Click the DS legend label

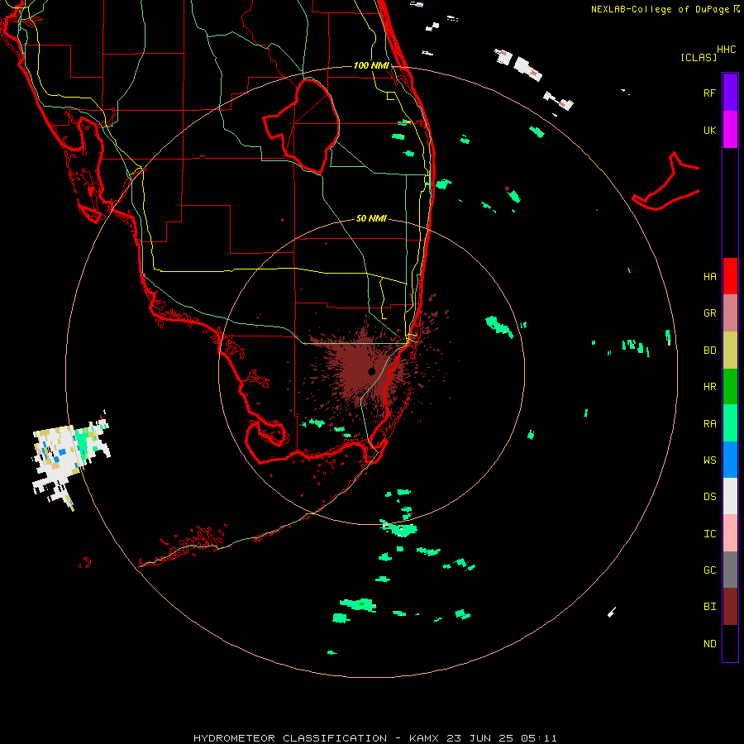709,497
